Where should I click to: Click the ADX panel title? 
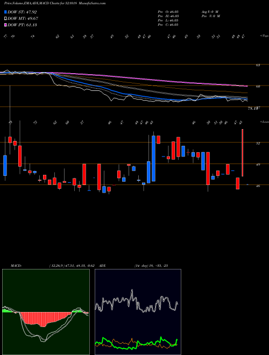tap(103, 266)
